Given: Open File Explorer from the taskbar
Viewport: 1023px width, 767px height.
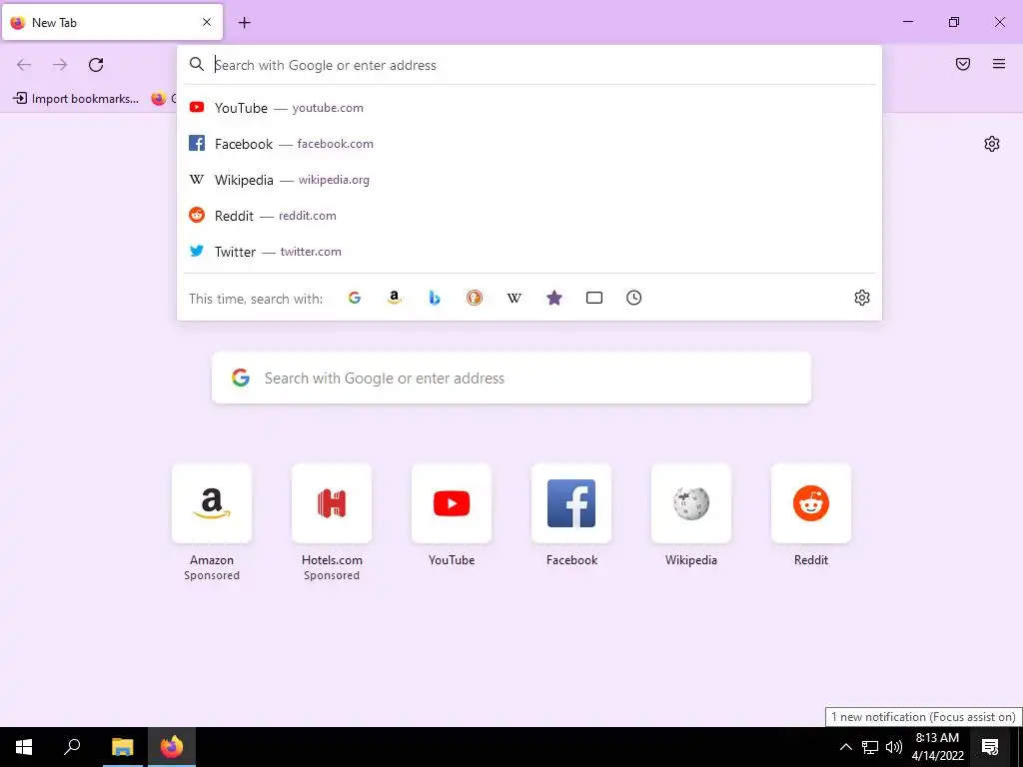Looking at the screenshot, I should [122, 747].
